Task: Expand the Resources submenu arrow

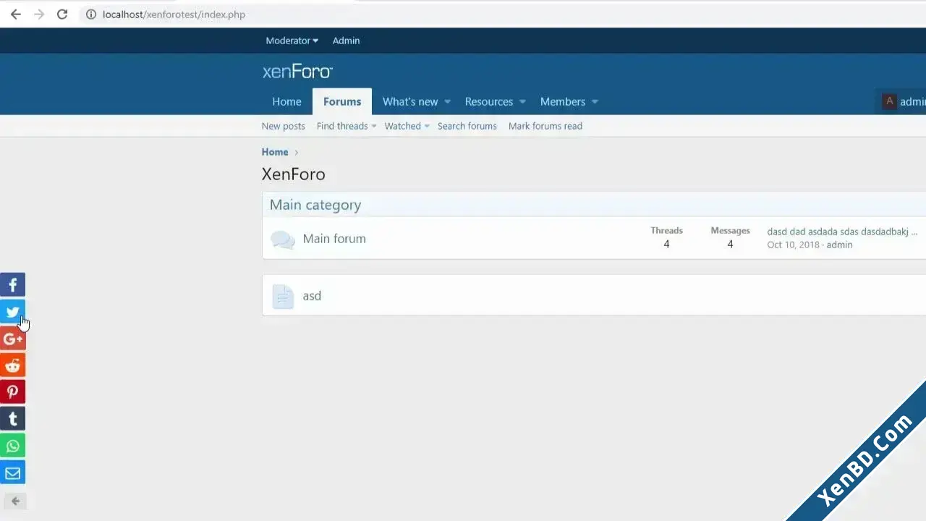Action: click(x=522, y=102)
